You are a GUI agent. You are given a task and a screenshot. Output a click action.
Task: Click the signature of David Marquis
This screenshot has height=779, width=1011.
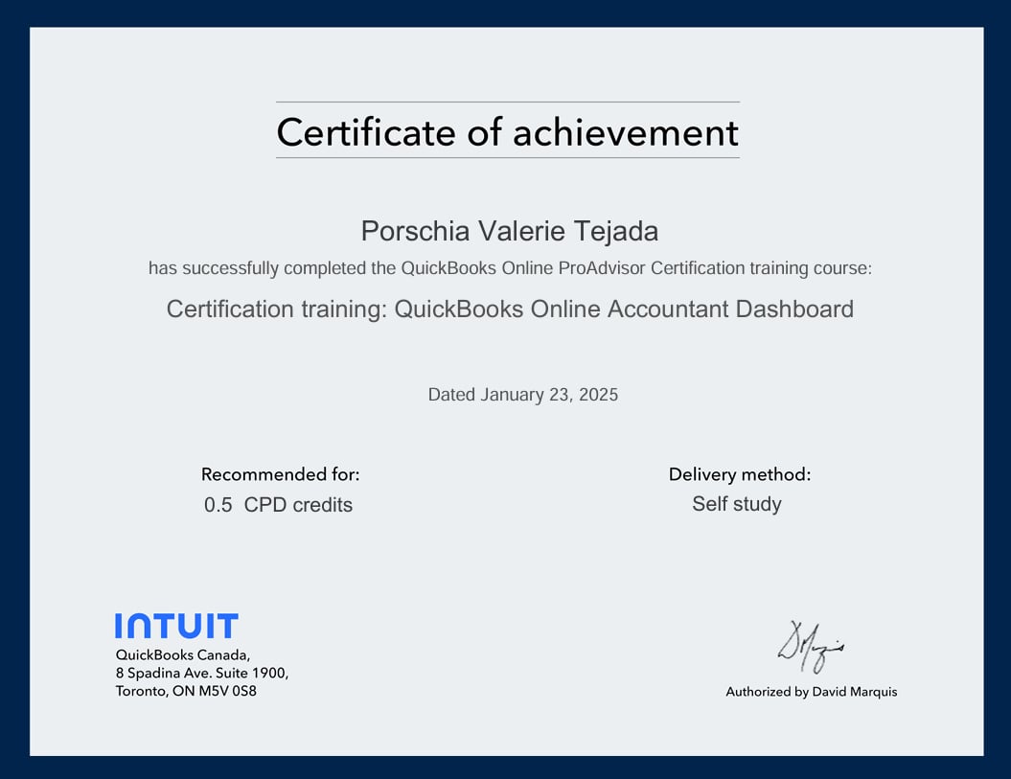(810, 647)
